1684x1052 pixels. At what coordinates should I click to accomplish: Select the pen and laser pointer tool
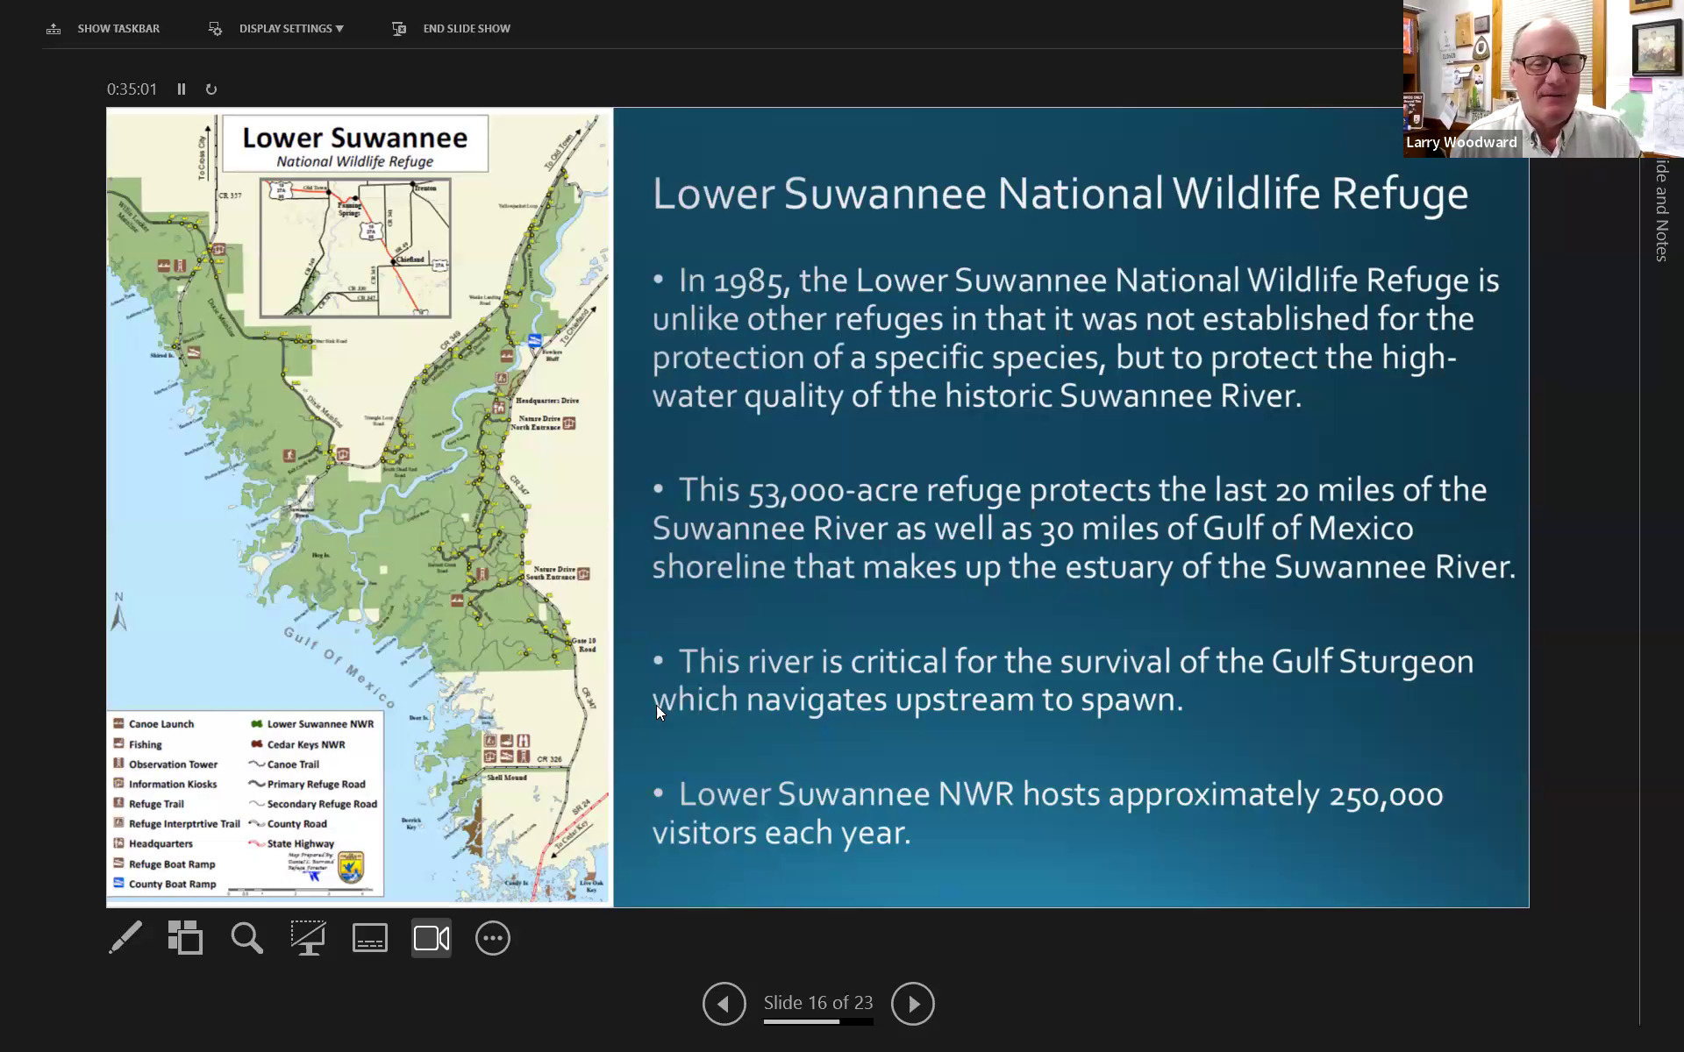[x=125, y=938]
